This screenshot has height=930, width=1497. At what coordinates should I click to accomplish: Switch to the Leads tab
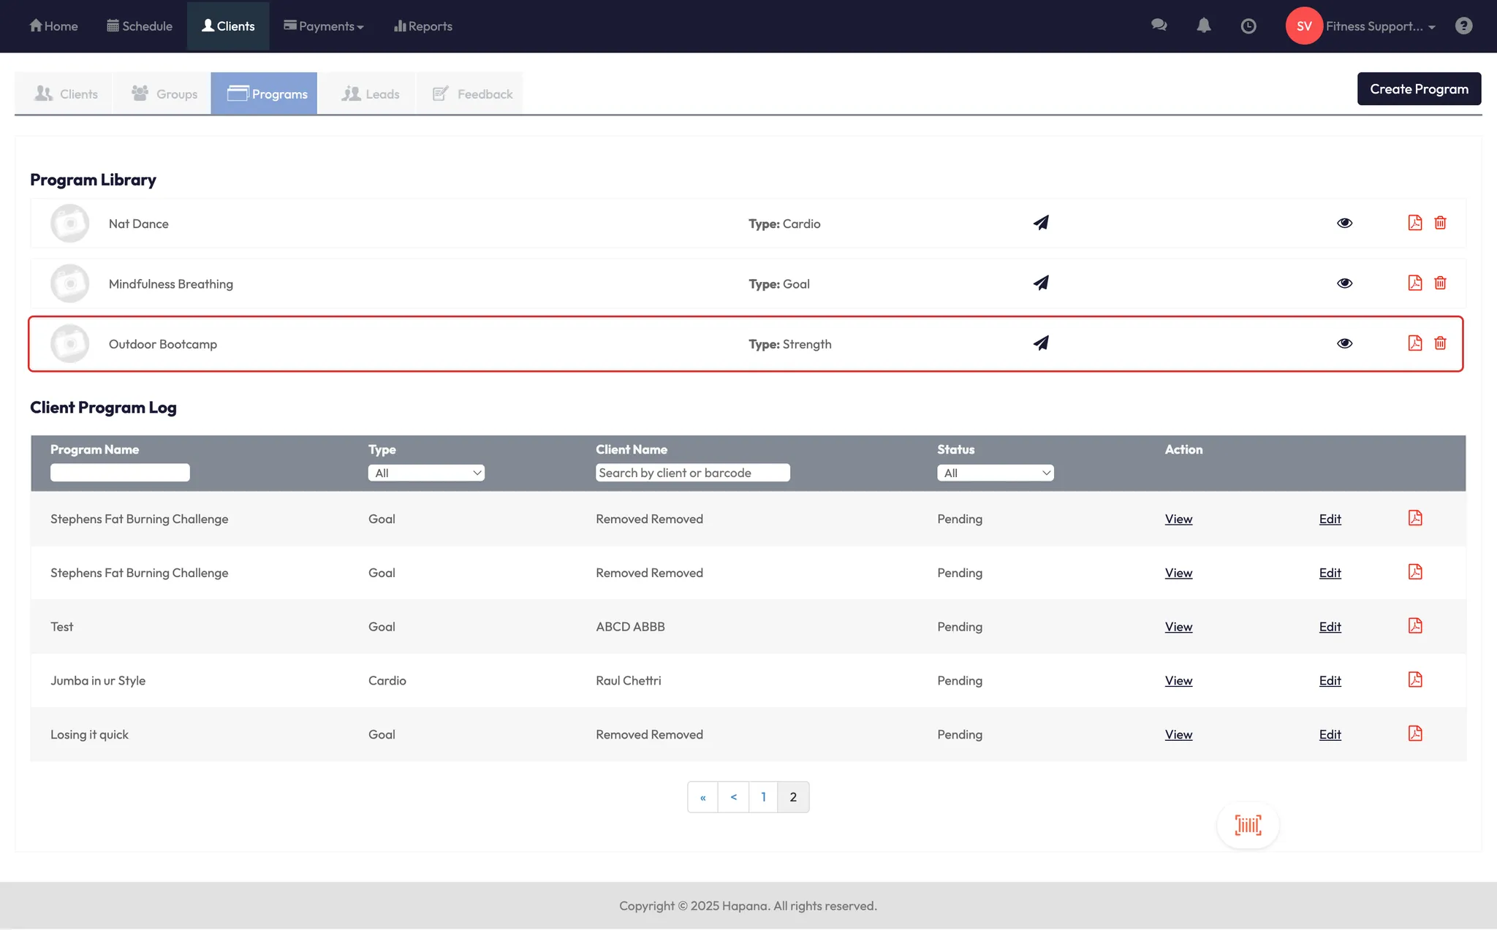371,94
